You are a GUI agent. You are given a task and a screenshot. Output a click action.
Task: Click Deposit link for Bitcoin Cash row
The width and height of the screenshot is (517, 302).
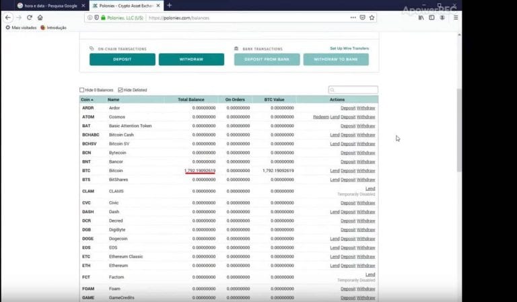pos(348,135)
